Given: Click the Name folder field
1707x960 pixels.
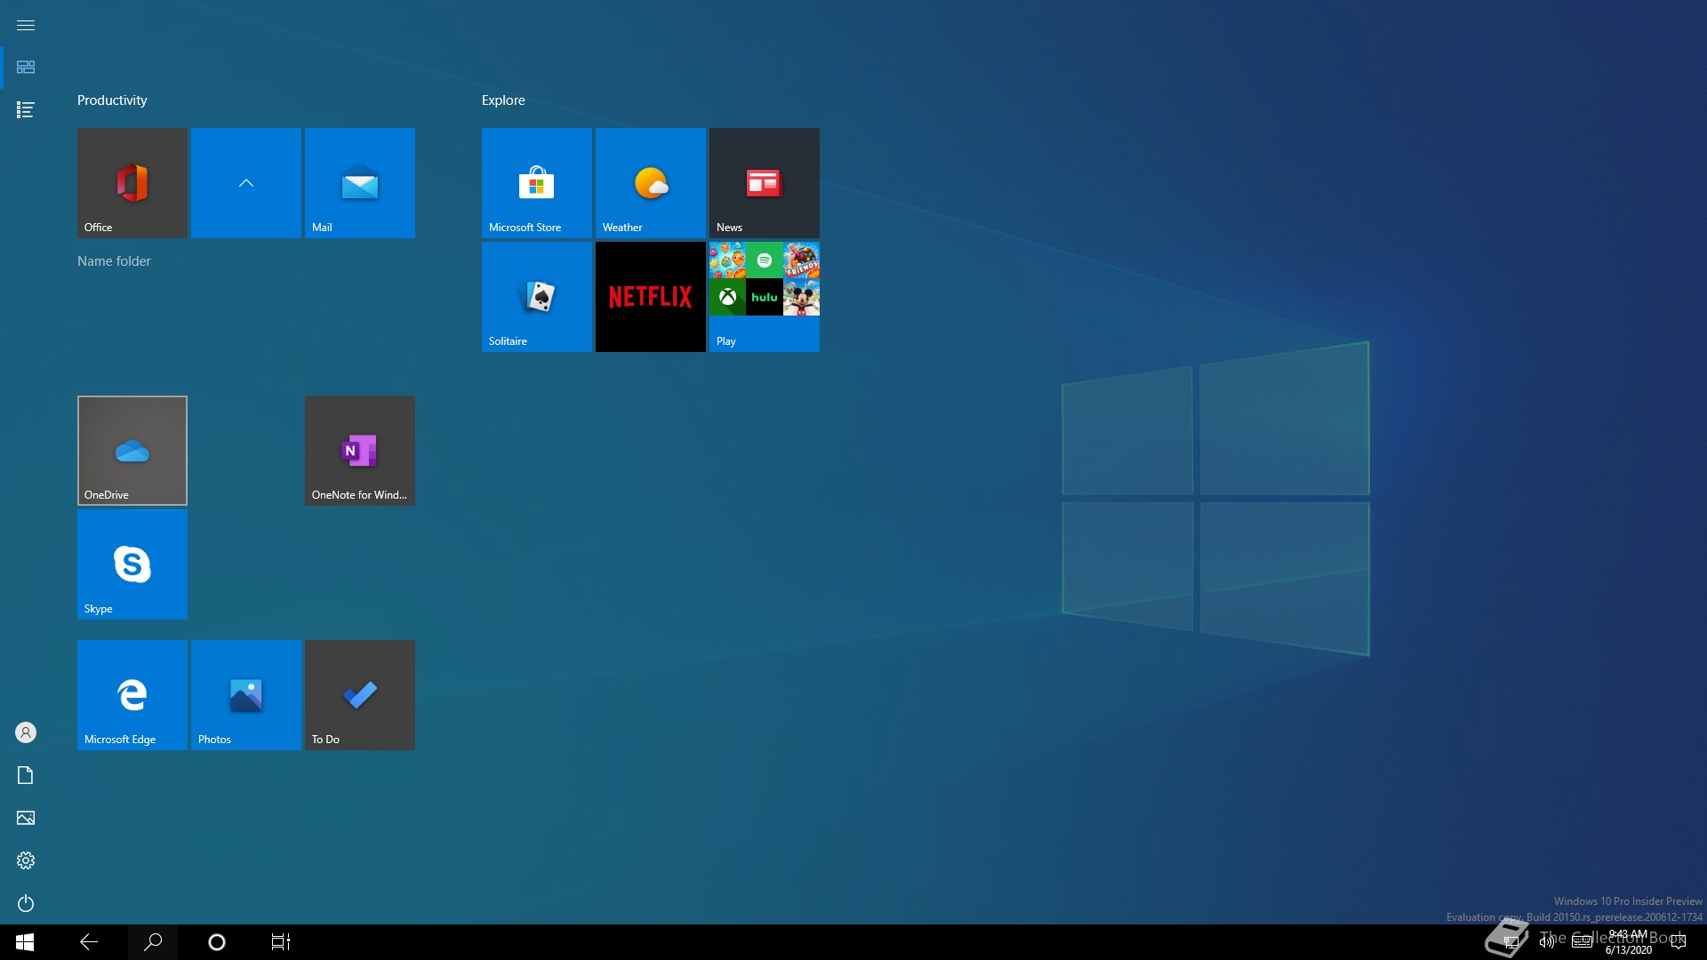Looking at the screenshot, I should coord(114,261).
